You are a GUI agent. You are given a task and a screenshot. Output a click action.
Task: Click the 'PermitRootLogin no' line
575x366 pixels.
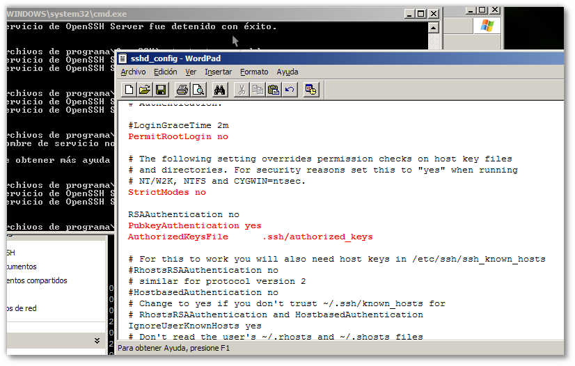point(178,136)
